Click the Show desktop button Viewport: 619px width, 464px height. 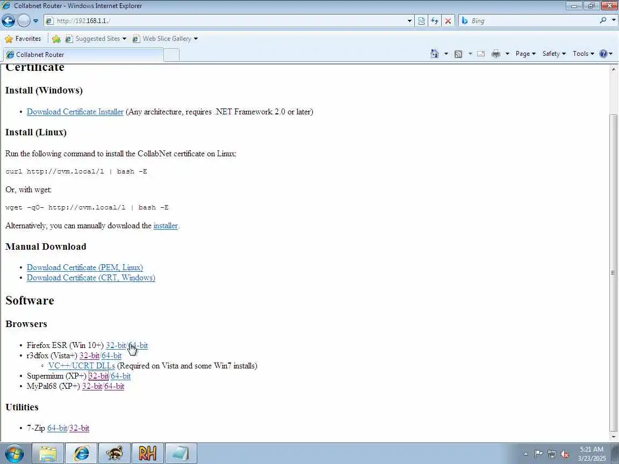click(615, 453)
